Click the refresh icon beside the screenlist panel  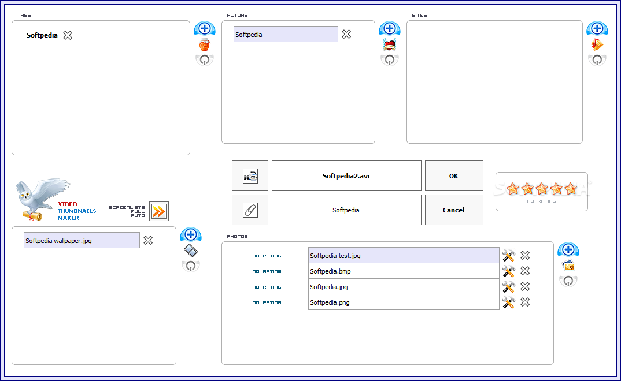pyautogui.click(x=190, y=266)
